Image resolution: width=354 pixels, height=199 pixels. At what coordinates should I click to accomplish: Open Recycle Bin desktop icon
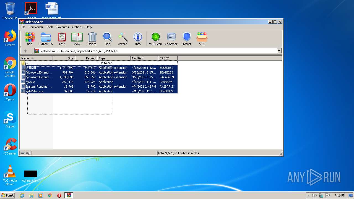10,11
